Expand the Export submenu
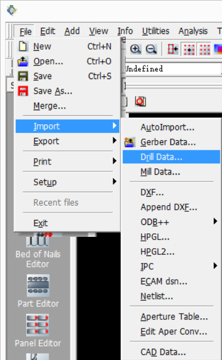 click(x=67, y=141)
